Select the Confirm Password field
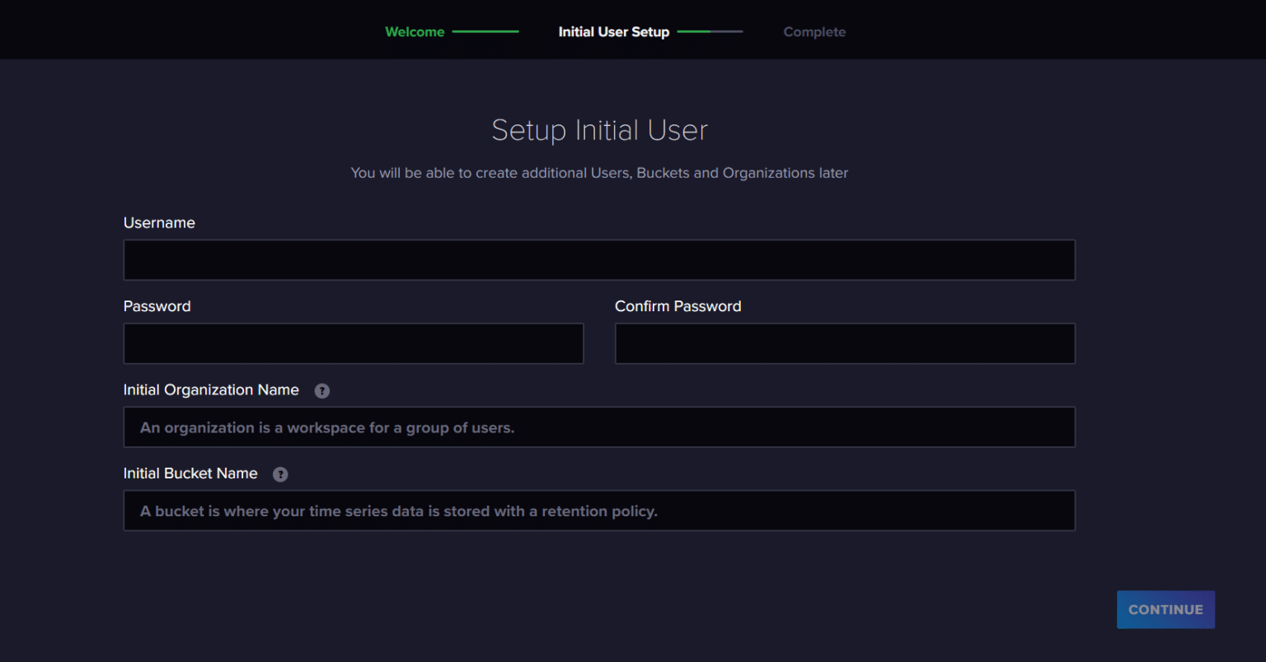 (x=845, y=343)
